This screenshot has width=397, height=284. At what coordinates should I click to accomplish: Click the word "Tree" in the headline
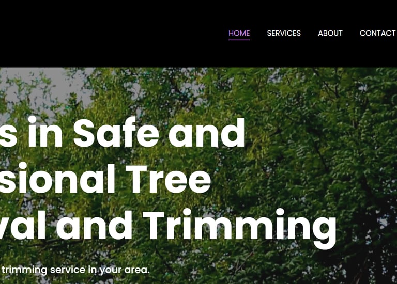click(168, 179)
